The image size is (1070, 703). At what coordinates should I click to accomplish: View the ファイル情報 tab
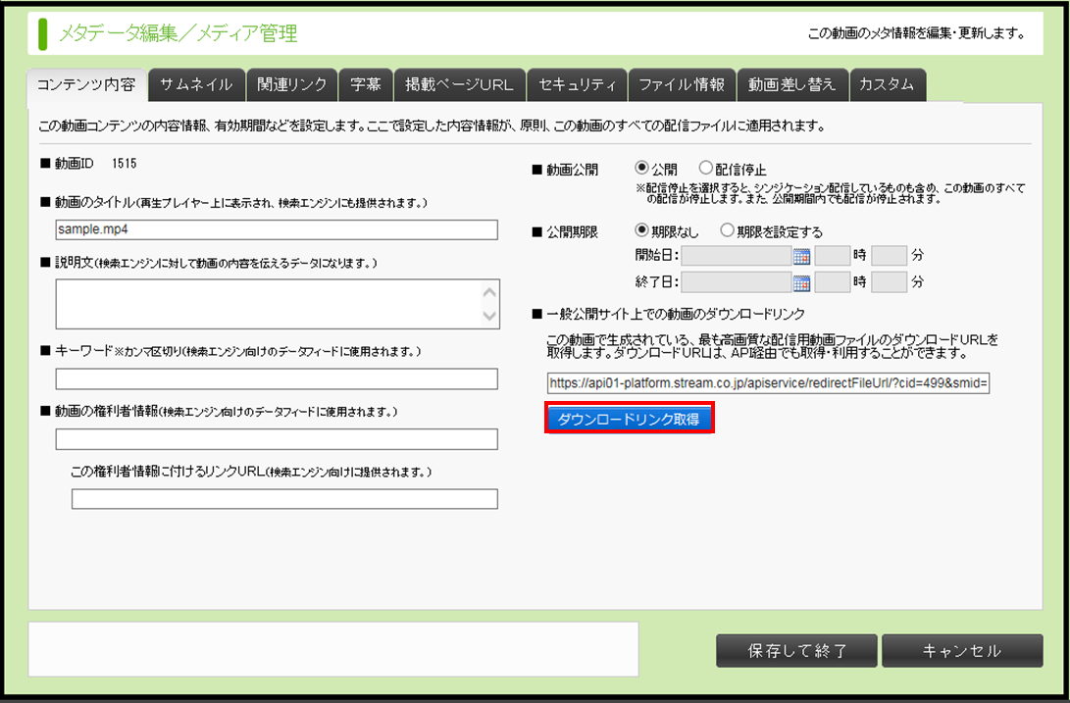pyautogui.click(x=682, y=85)
